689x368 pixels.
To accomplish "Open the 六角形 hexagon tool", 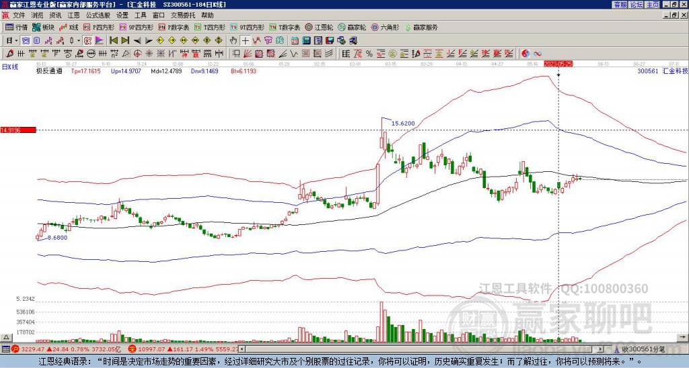I will (386, 27).
